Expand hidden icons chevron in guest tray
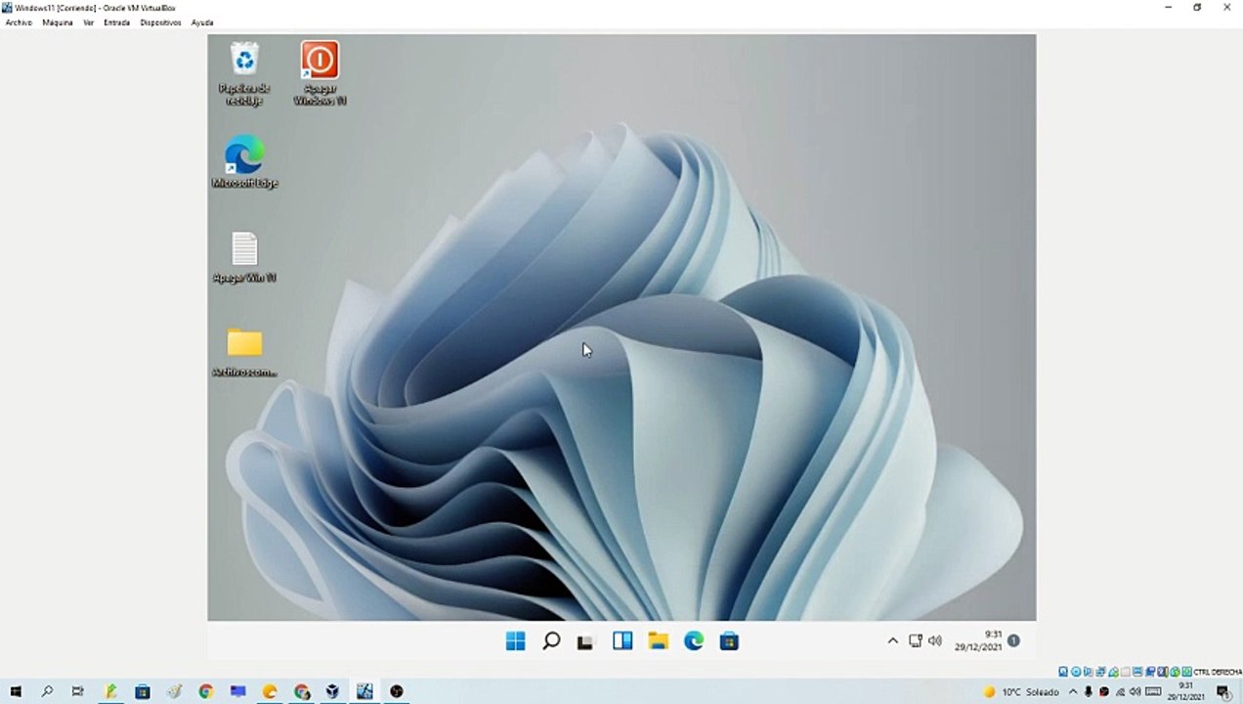This screenshot has height=704, width=1243. [892, 641]
